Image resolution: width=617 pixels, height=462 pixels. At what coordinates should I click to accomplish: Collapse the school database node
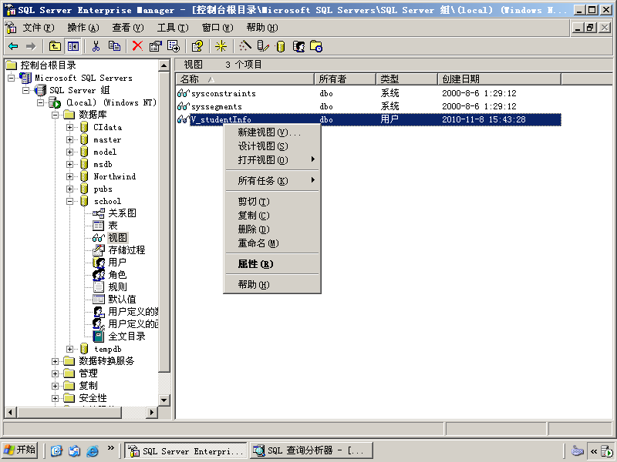[x=69, y=201]
